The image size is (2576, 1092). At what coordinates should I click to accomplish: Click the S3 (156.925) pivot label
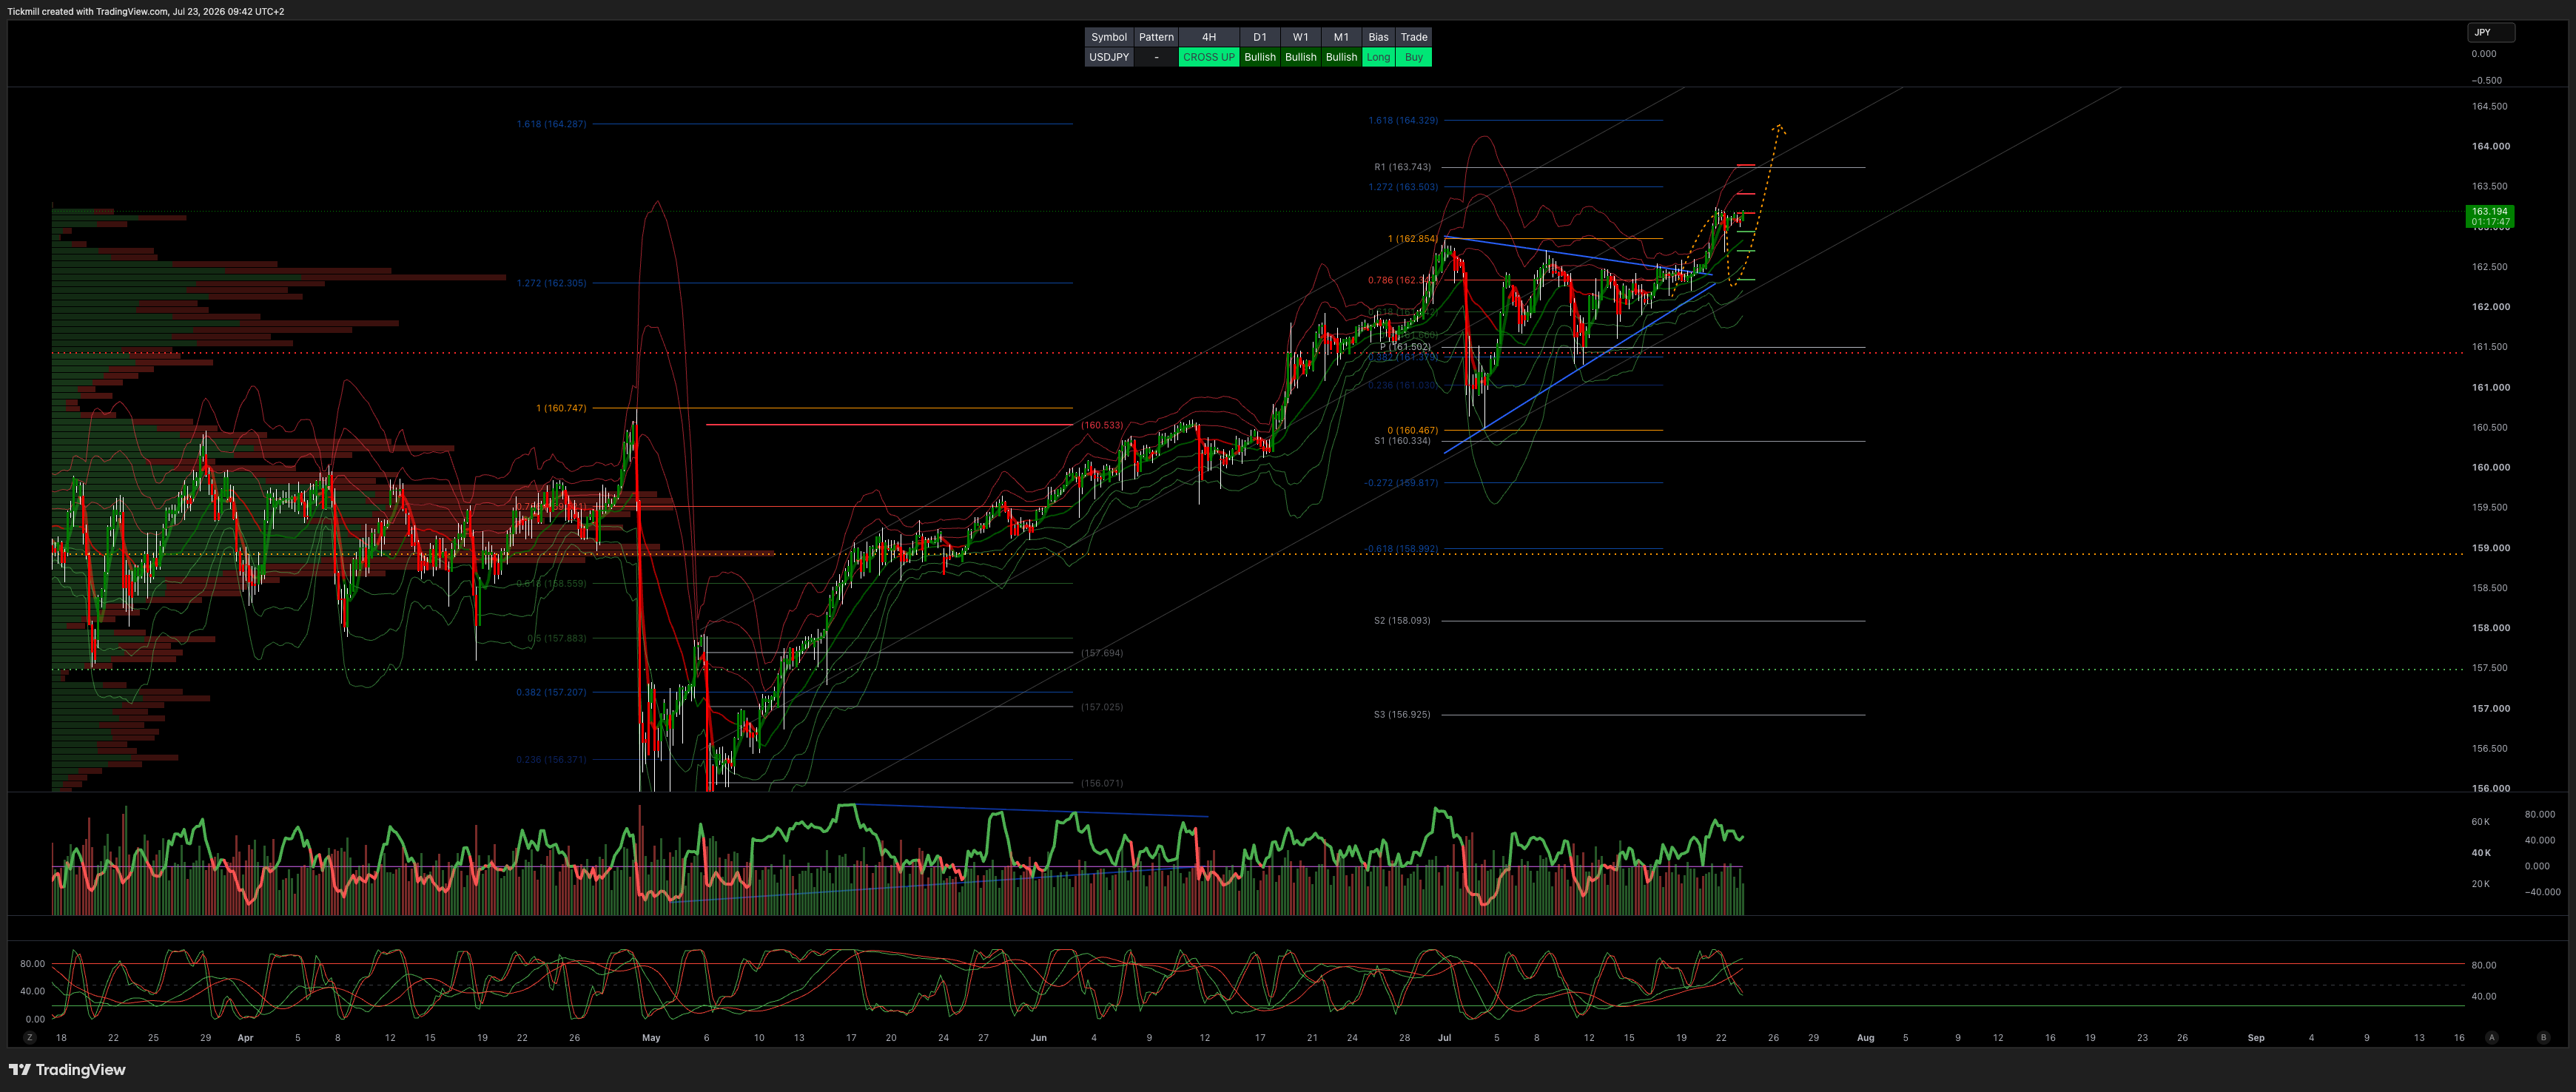pos(1402,715)
